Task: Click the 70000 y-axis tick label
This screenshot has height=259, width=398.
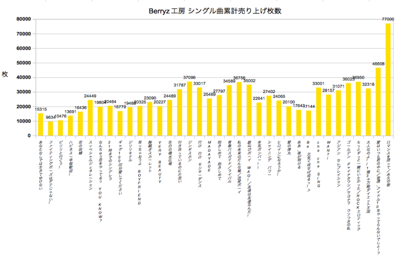Action: tap(23, 34)
